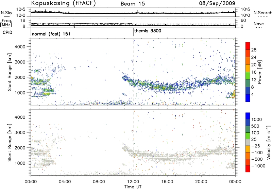272x189 pixels.
Task: Click the "04:00" time axis tick
Action: tap(65, 182)
